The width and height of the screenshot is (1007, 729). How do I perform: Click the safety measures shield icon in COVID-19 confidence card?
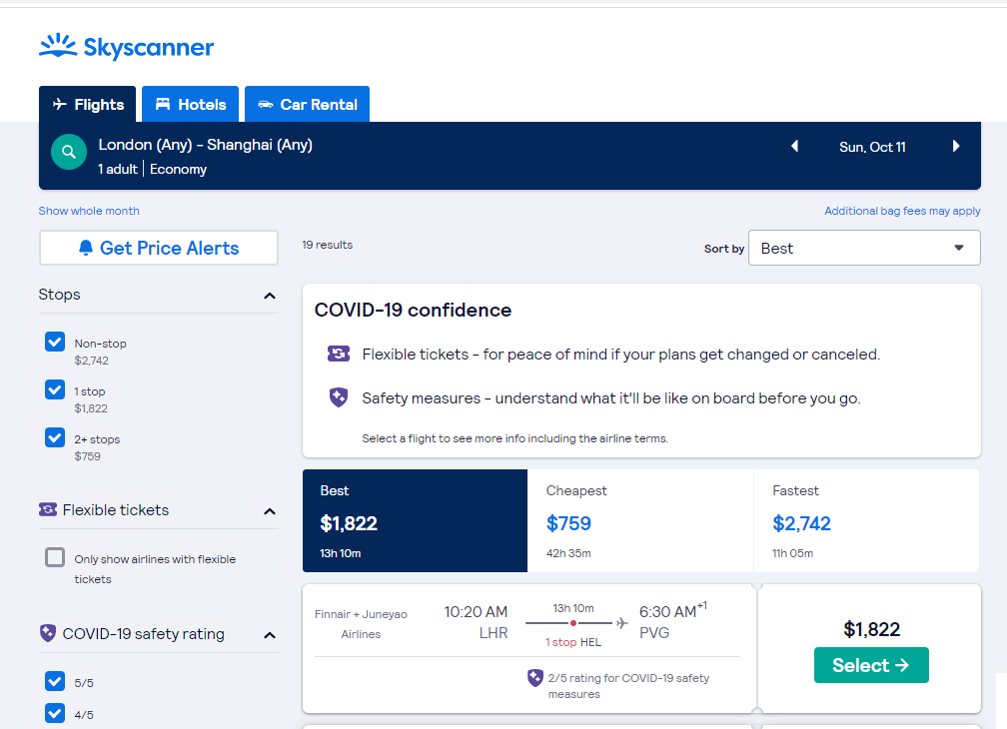click(x=339, y=397)
